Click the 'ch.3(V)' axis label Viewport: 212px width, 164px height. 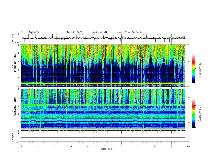point(13,137)
